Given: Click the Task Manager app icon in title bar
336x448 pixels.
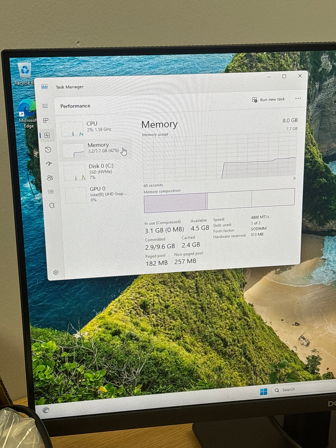Looking at the screenshot, I should coord(44,87).
